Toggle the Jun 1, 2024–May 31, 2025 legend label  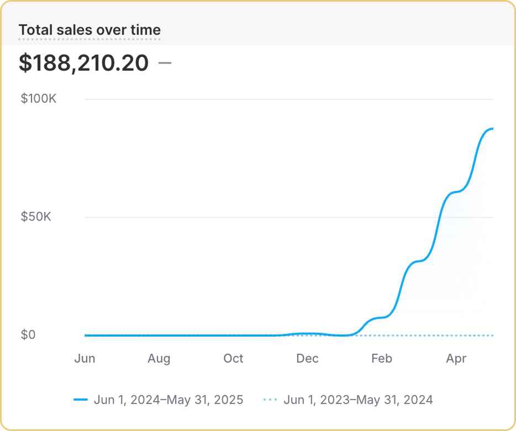click(168, 400)
